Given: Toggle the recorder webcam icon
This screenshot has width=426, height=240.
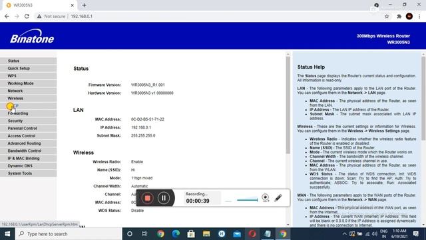Looking at the screenshot, I should (x=266, y=197).
